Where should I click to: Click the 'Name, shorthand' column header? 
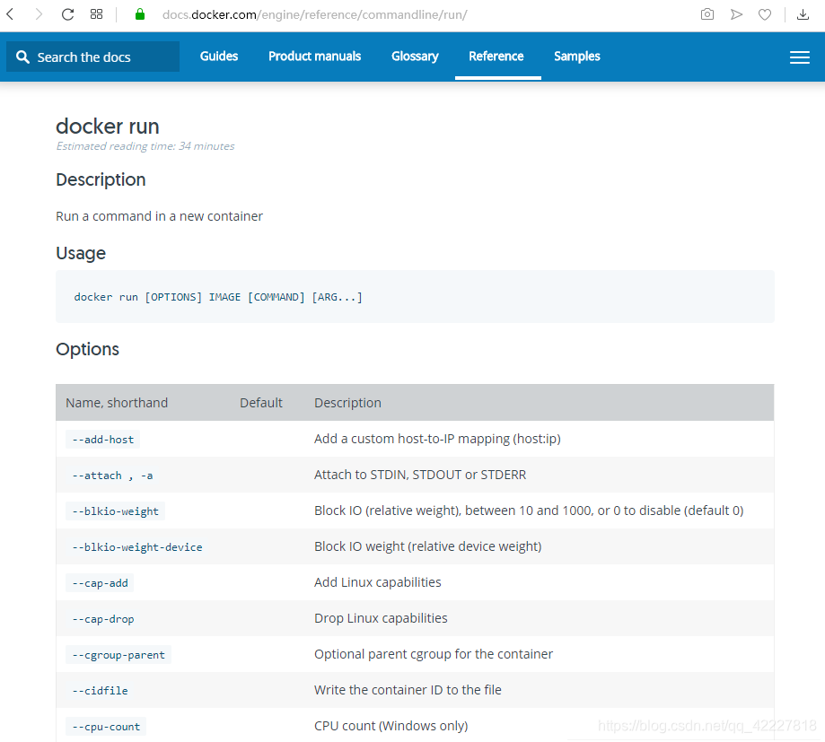(117, 403)
